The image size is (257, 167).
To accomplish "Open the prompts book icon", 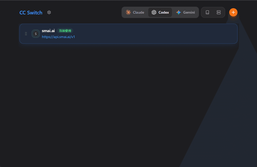I will (207, 12).
